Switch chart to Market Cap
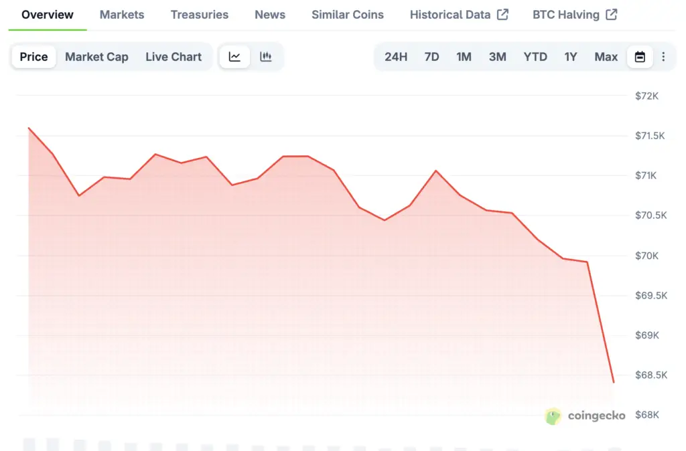Viewport: 686px width, 451px height. (x=96, y=57)
